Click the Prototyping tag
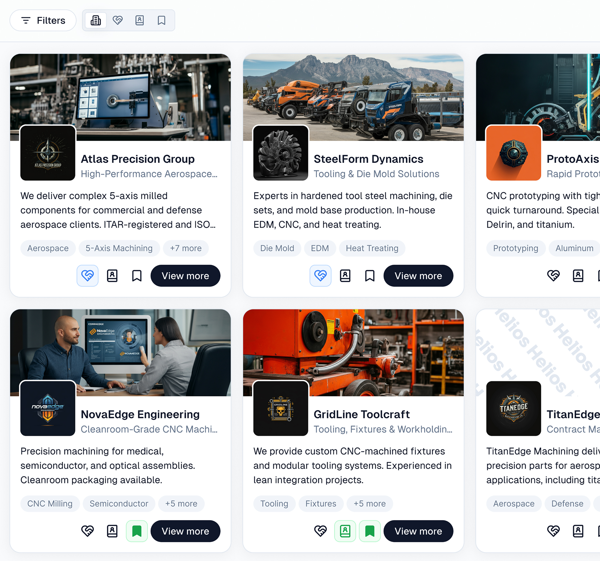Viewport: 600px width, 561px height. click(515, 248)
